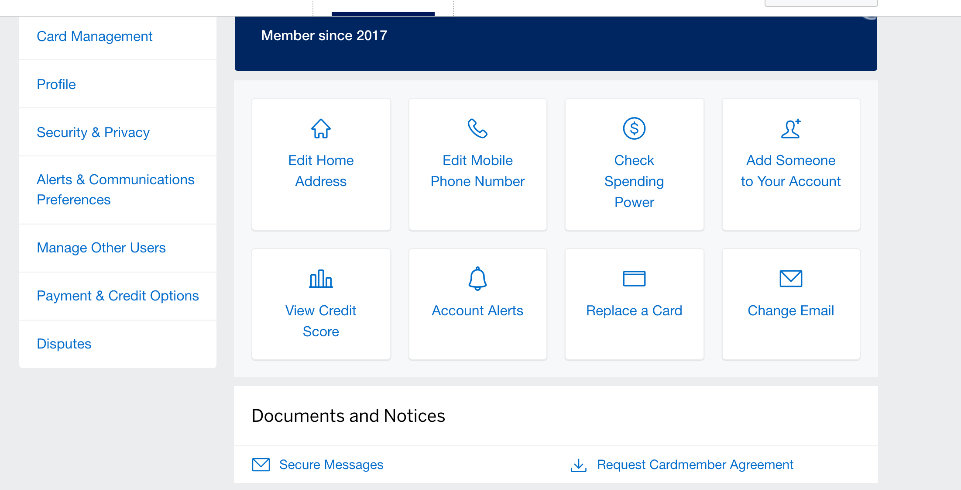Click the download icon next to Request Cardmember Agreement
961x490 pixels.
[578, 465]
